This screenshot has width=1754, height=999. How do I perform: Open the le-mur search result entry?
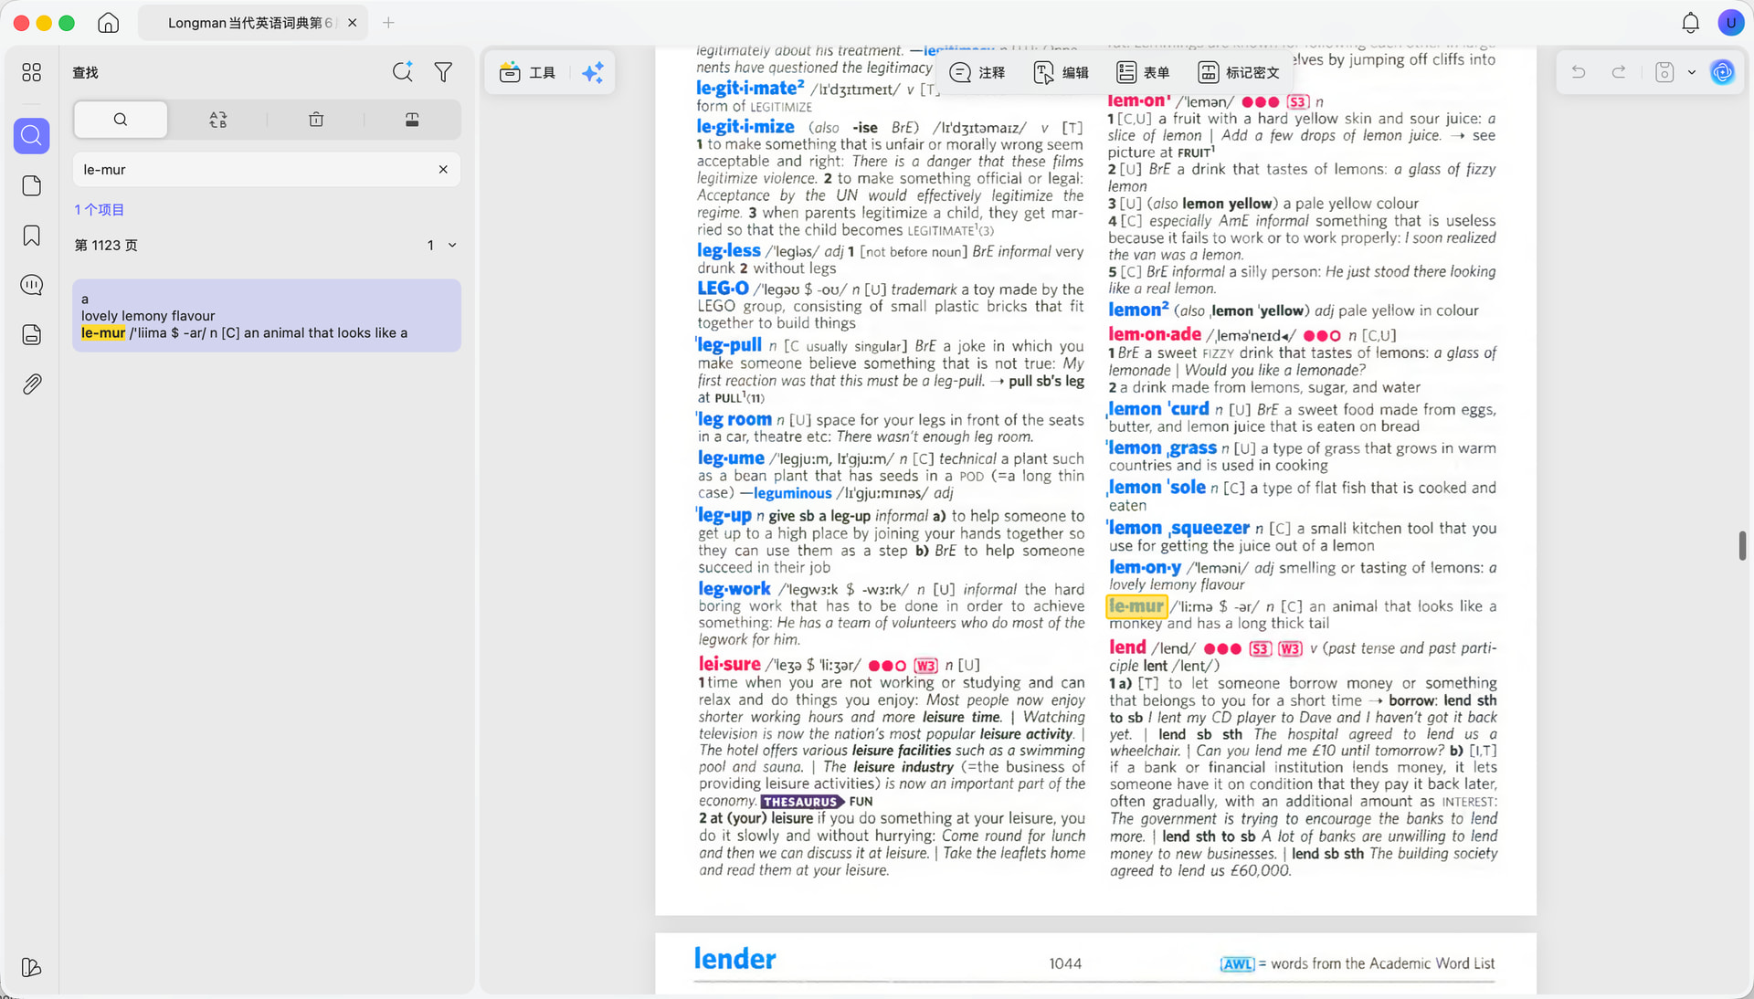coord(267,316)
